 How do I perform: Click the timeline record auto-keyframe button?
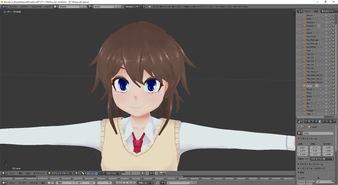tap(158, 183)
